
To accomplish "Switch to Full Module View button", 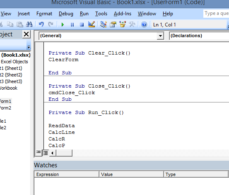I will [x=46, y=153].
